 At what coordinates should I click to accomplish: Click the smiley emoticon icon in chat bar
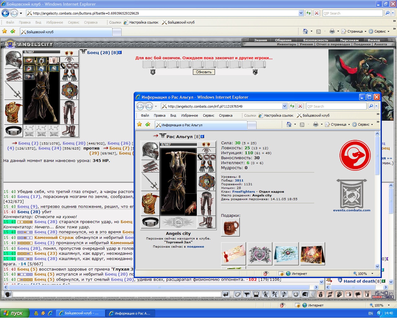(296, 294)
